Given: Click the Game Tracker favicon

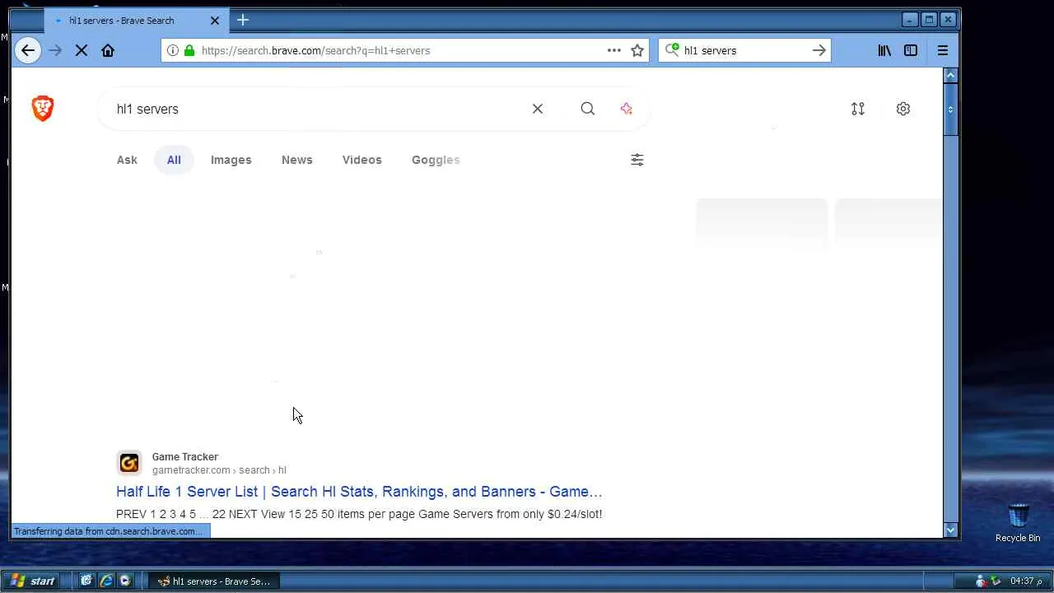Looking at the screenshot, I should [129, 463].
